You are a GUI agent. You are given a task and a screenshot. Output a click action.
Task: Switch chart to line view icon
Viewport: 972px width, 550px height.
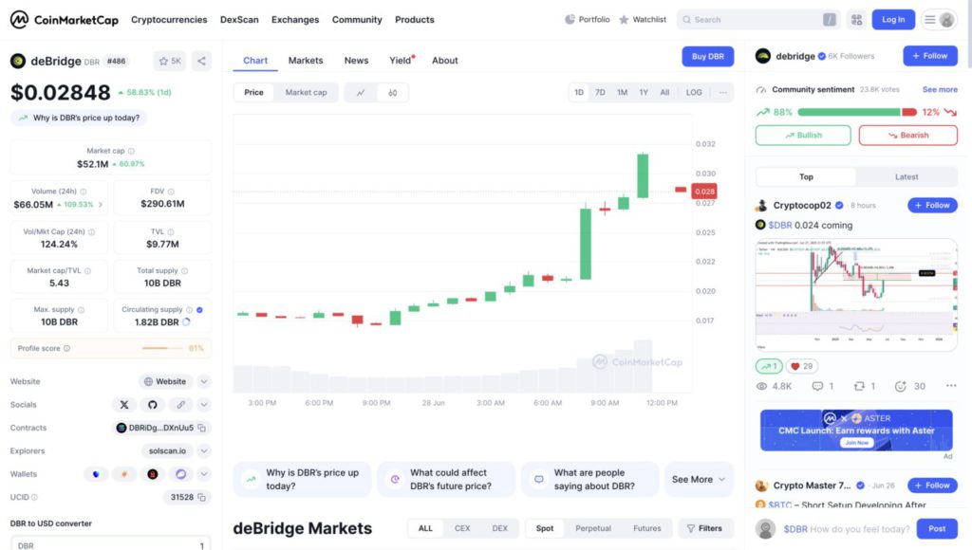[361, 92]
